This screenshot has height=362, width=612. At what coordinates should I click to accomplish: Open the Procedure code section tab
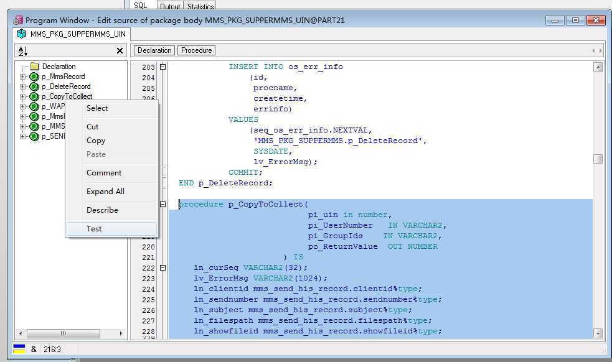pos(196,50)
